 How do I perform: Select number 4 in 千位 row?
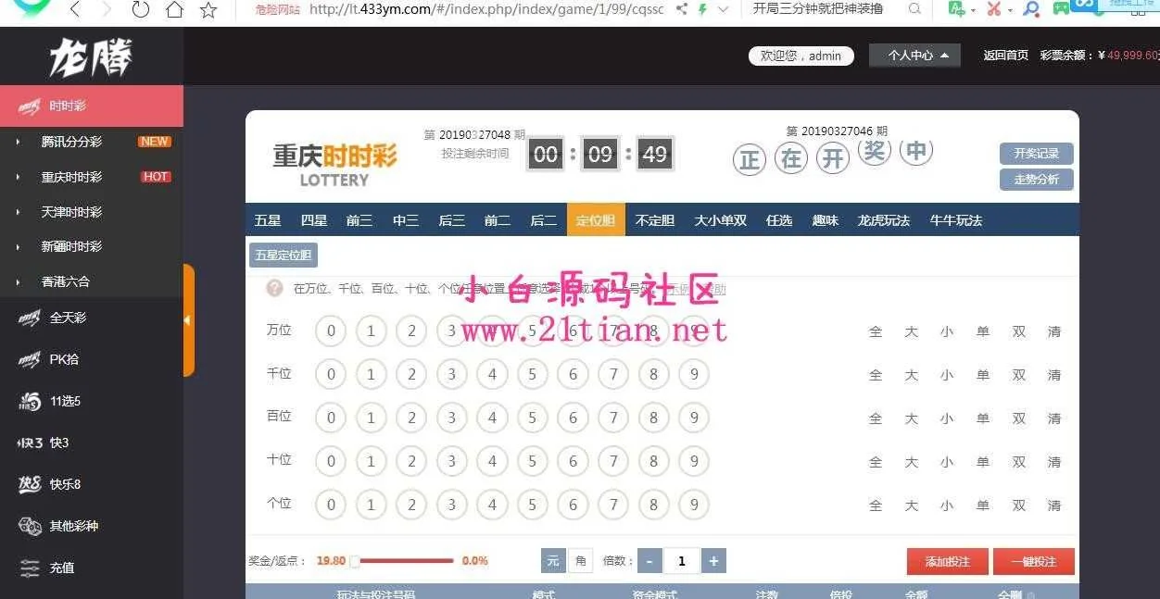pos(492,375)
